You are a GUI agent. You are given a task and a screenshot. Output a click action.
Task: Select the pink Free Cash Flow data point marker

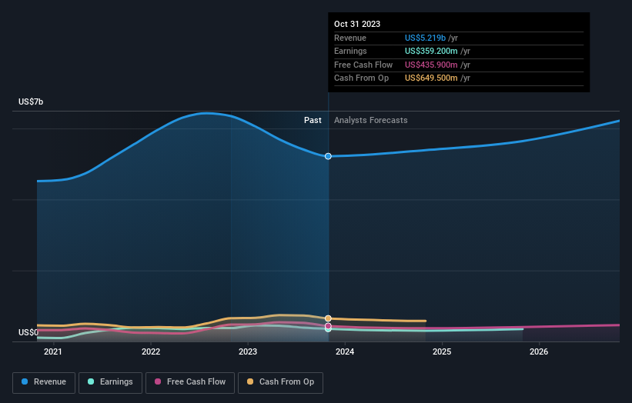tap(328, 326)
